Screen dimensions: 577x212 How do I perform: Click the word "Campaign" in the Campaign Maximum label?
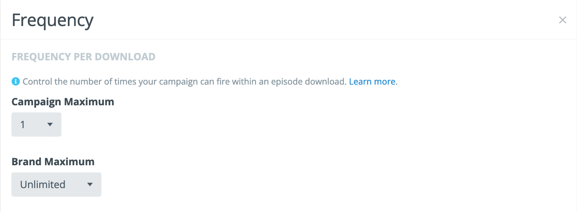[x=36, y=102]
